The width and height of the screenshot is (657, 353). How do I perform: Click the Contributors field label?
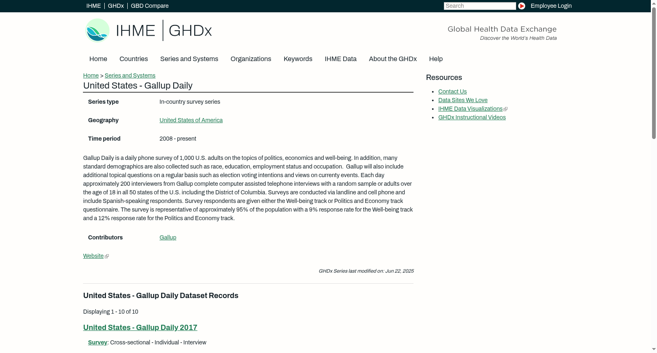pos(106,237)
